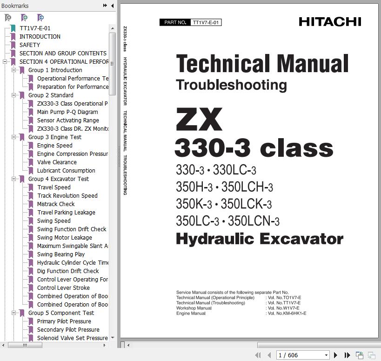Collapse the Bookmarks panel with arrow icon
Screen dimensions: 381x361
tap(112, 5)
